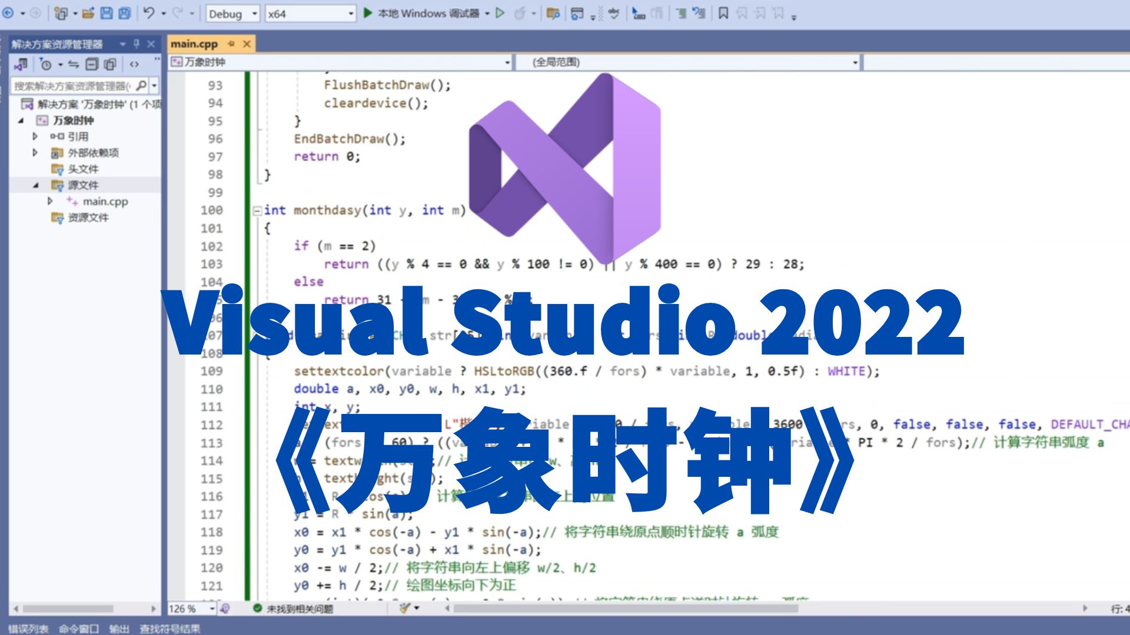Image resolution: width=1130 pixels, height=635 pixels.
Task: Pin the main.cpp tab
Action: coord(231,44)
